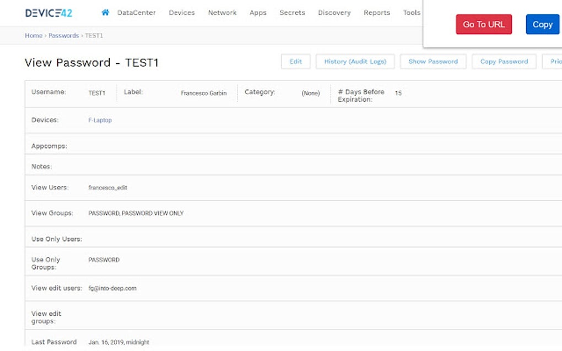Open the Reports menu
Viewport: 562px width, 351px height.
(x=376, y=13)
